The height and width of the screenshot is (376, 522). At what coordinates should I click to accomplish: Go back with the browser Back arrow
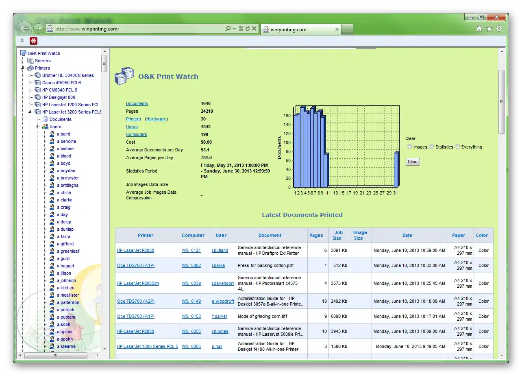pos(24,28)
